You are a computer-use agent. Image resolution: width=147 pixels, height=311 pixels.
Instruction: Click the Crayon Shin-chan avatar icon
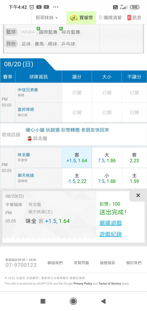click(x=29, y=138)
